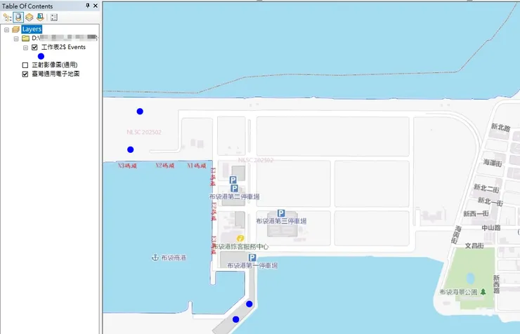This screenshot has height=334, width=520.
Task: Click the 布袋港旅客服務中心 label
Action: [x=241, y=246]
